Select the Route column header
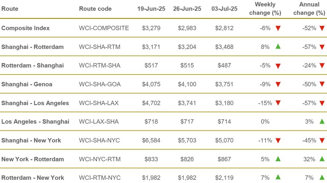The width and height of the screenshot is (327, 183). (10, 9)
